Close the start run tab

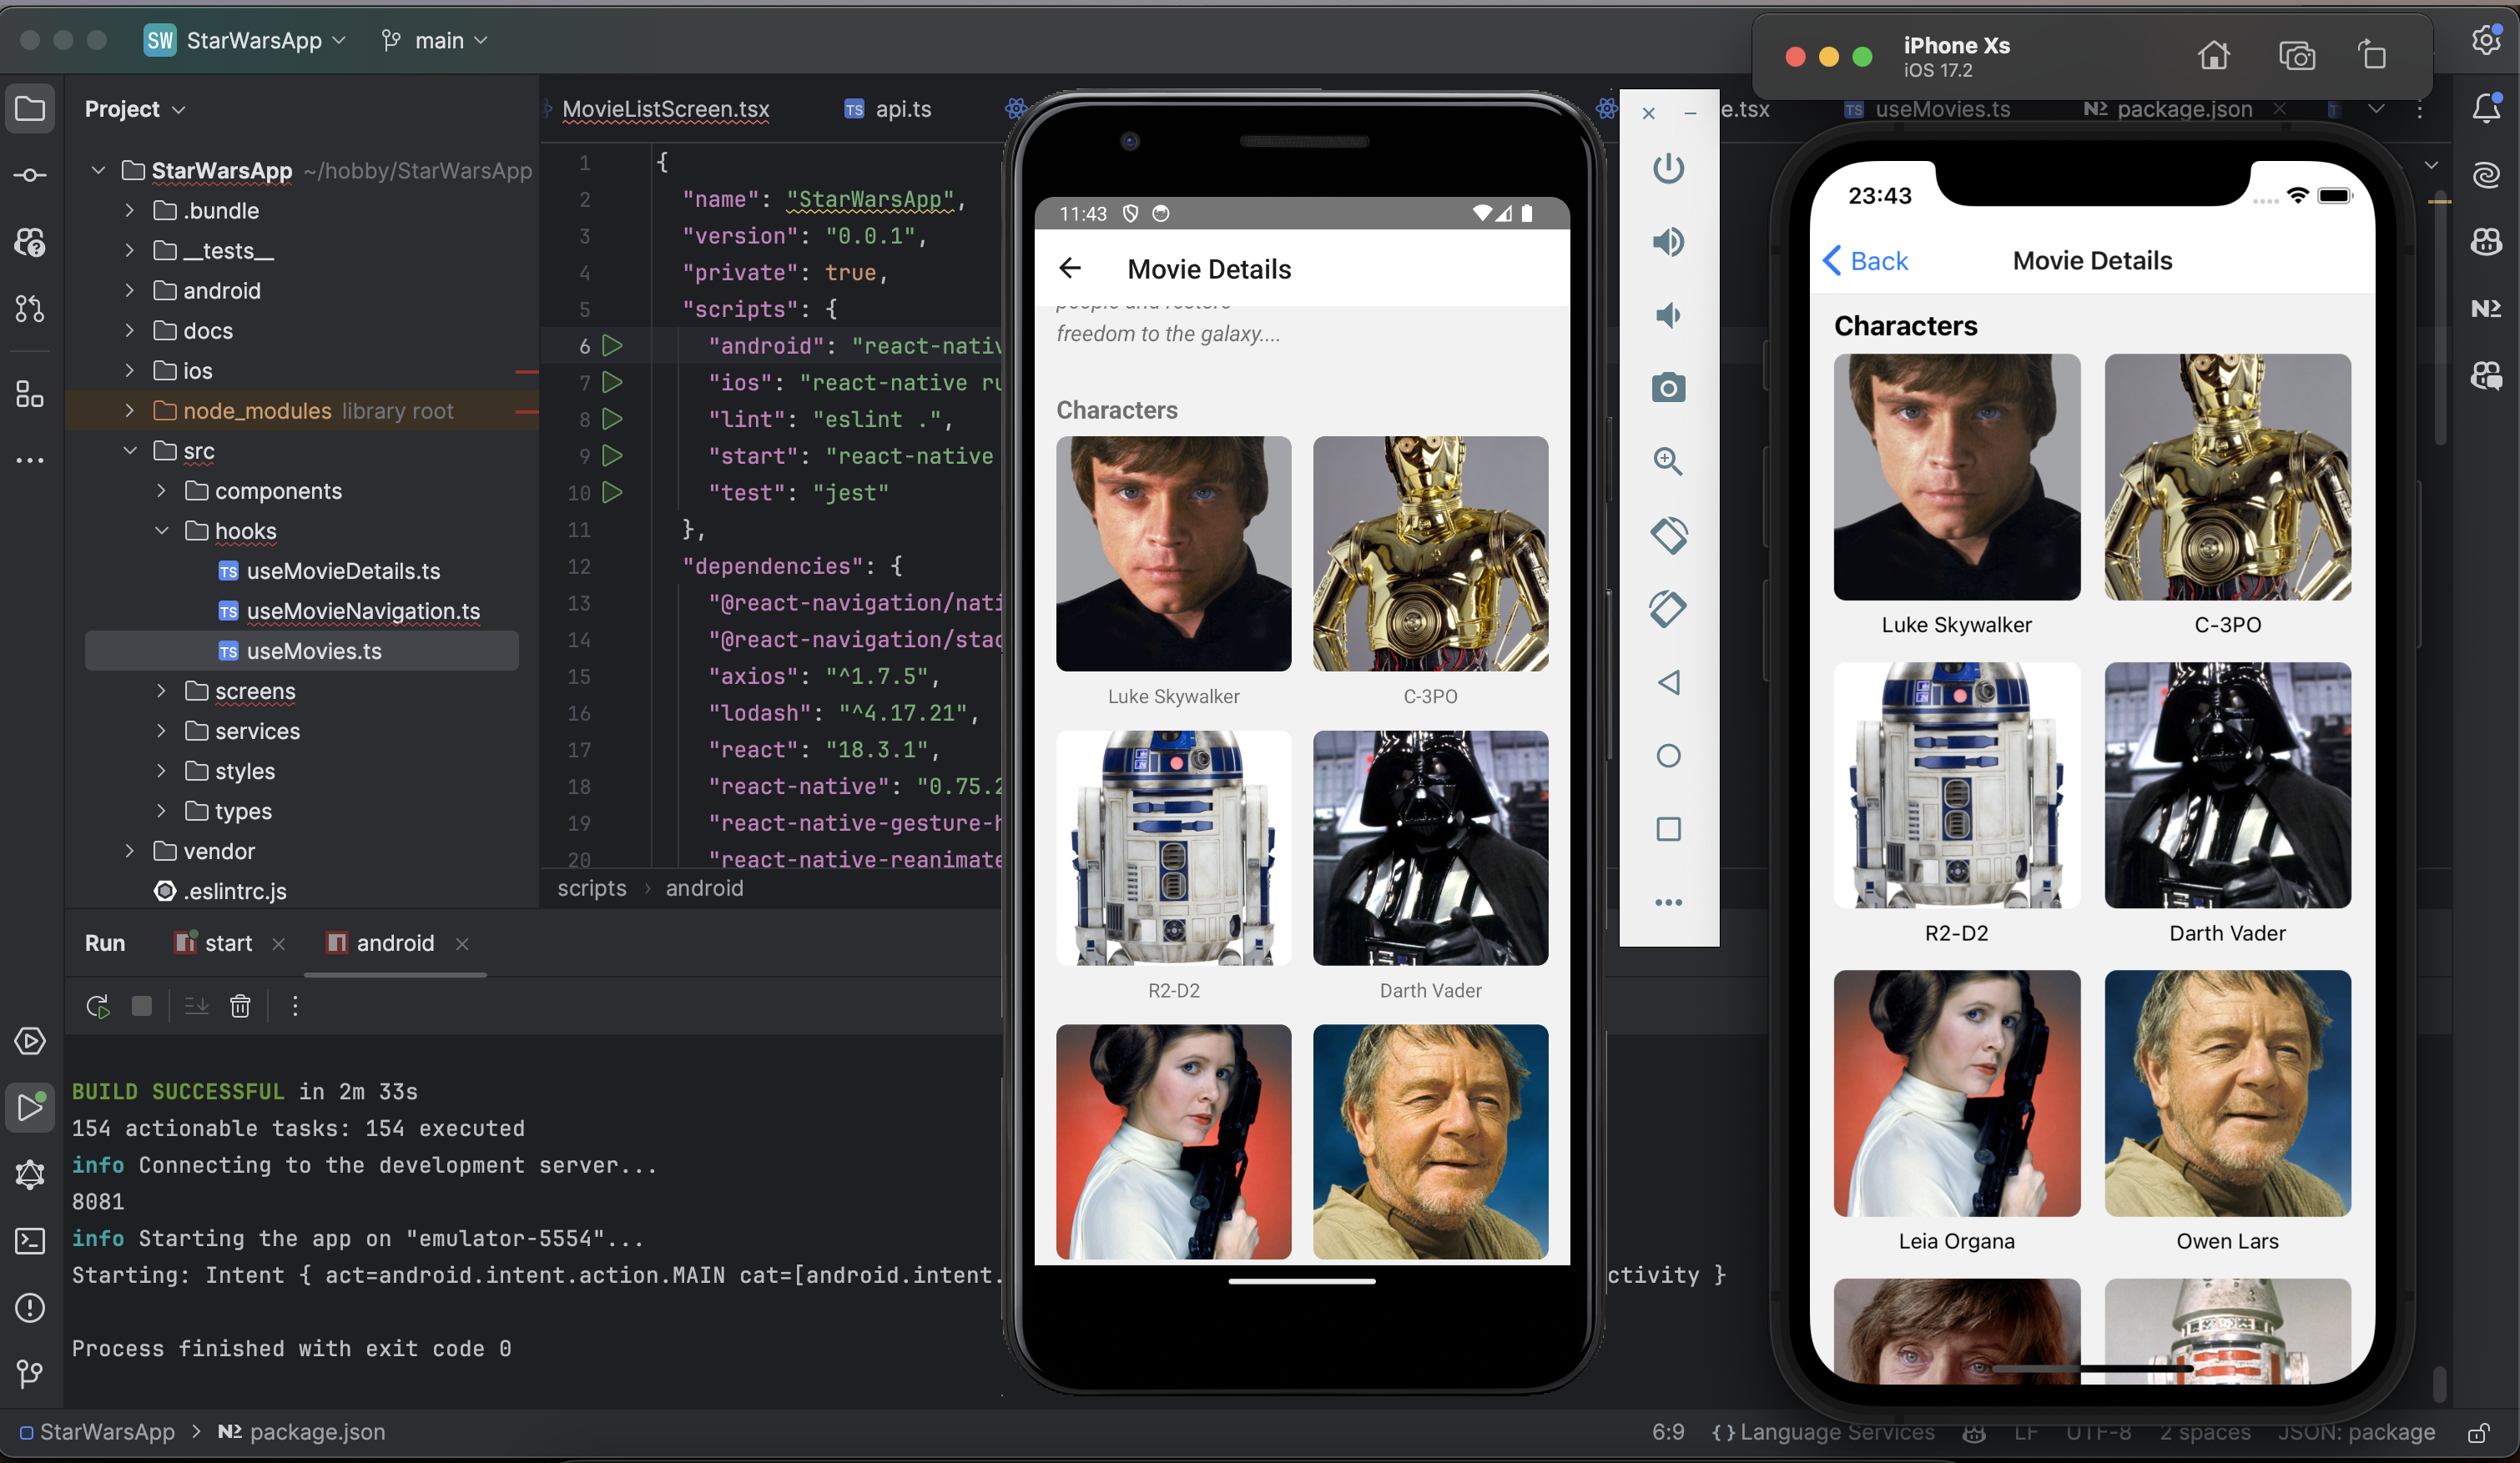click(x=279, y=944)
